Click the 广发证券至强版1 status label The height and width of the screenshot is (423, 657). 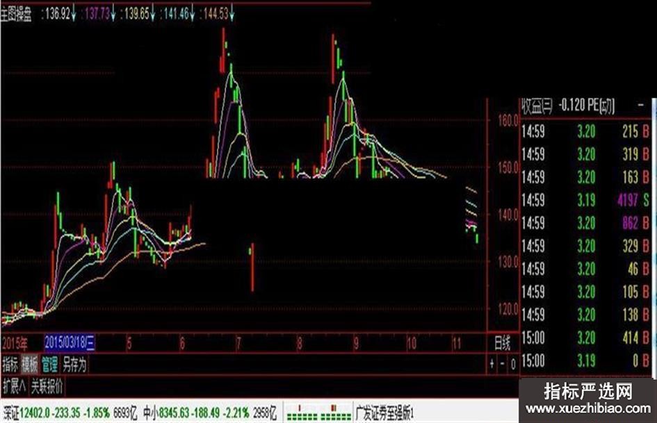[x=385, y=413]
